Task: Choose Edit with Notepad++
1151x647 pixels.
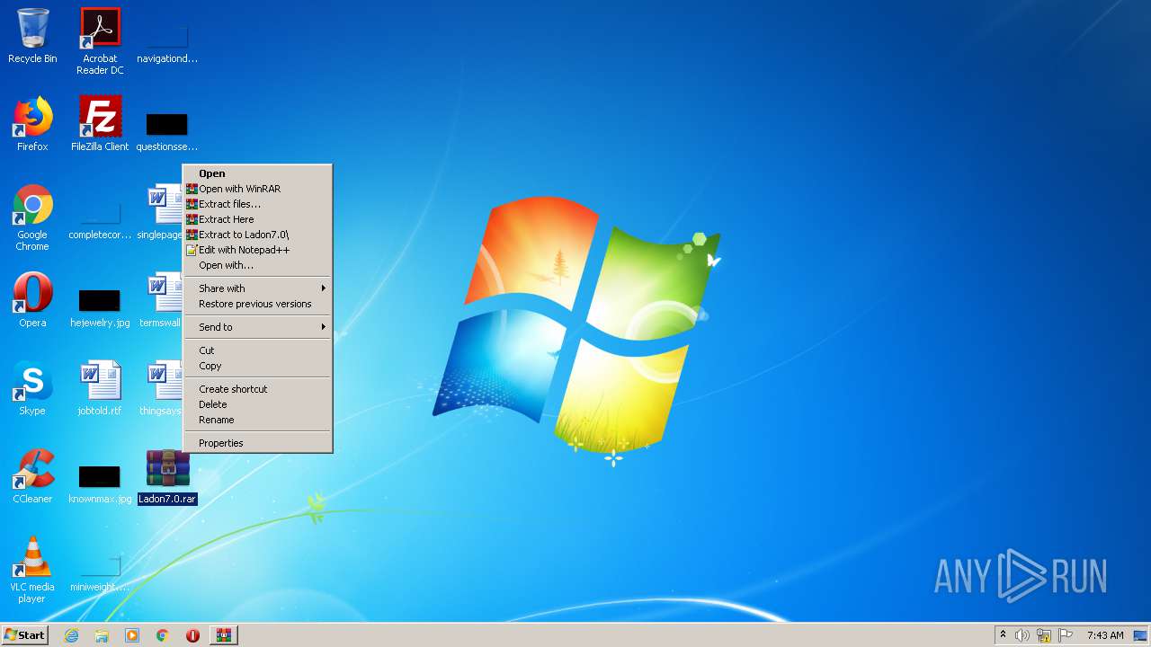Action: (x=258, y=250)
